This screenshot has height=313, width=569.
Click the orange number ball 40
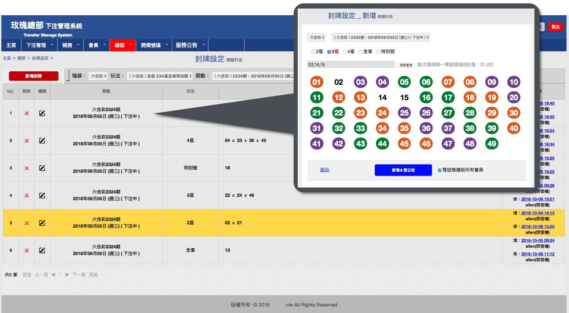pos(514,128)
